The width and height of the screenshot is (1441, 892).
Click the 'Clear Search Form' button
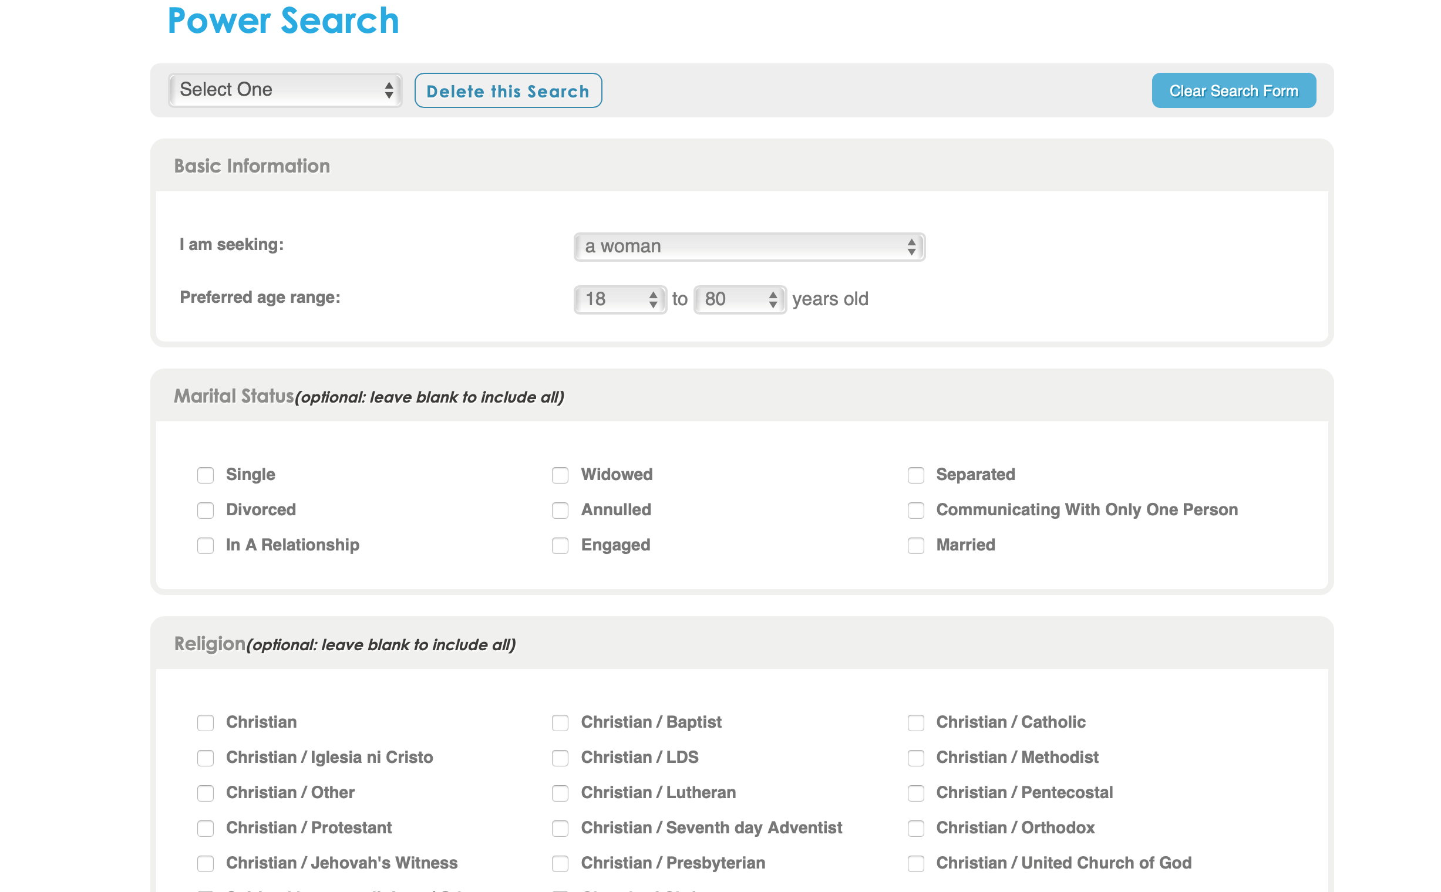click(x=1235, y=92)
